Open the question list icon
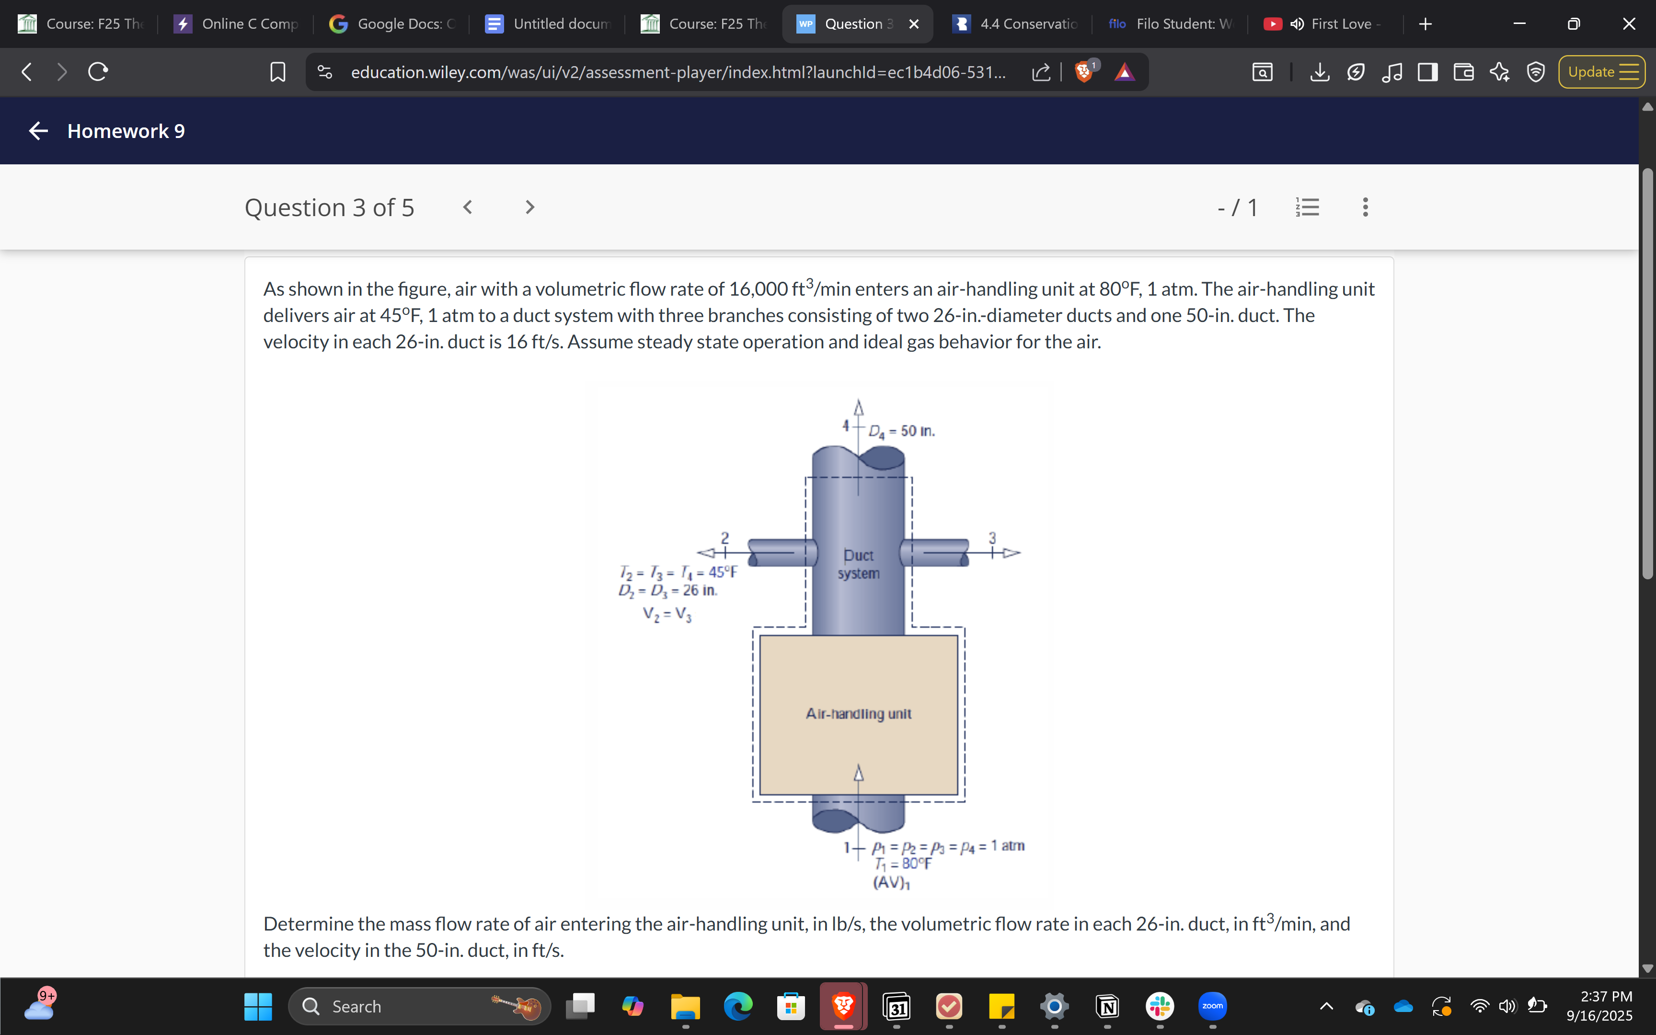Image resolution: width=1656 pixels, height=1035 pixels. coord(1307,207)
